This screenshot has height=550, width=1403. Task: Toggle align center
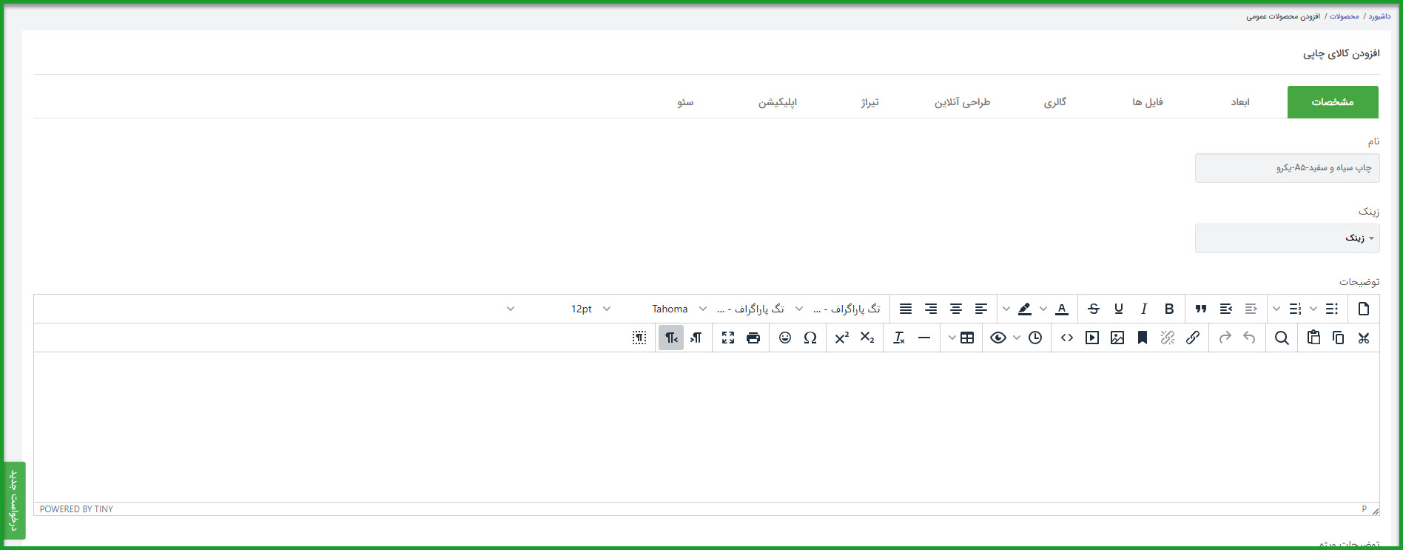click(956, 309)
